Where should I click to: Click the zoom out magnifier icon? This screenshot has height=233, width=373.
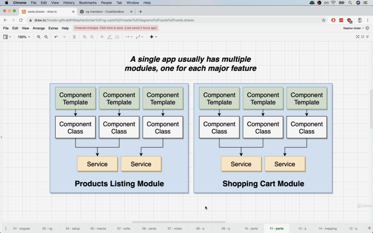(46, 37)
